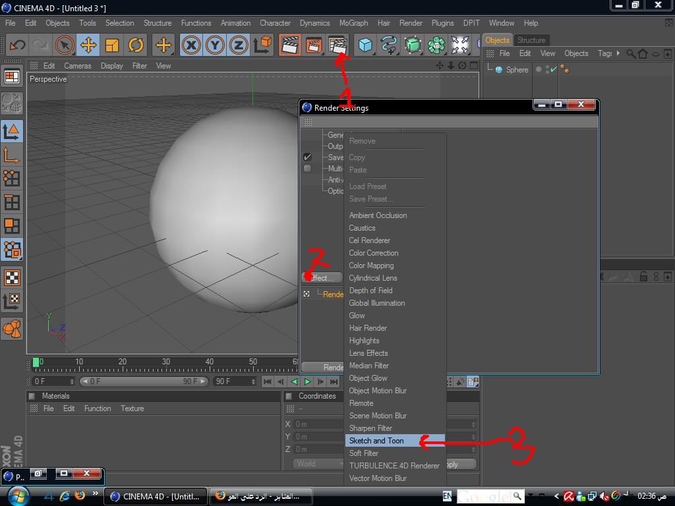Click the search magnifier in Objects manager
The image size is (675, 506).
[631, 53]
